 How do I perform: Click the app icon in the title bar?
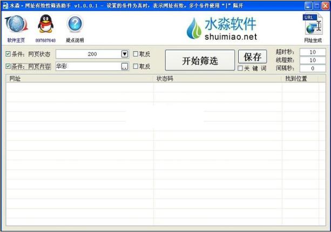coord(5,5)
